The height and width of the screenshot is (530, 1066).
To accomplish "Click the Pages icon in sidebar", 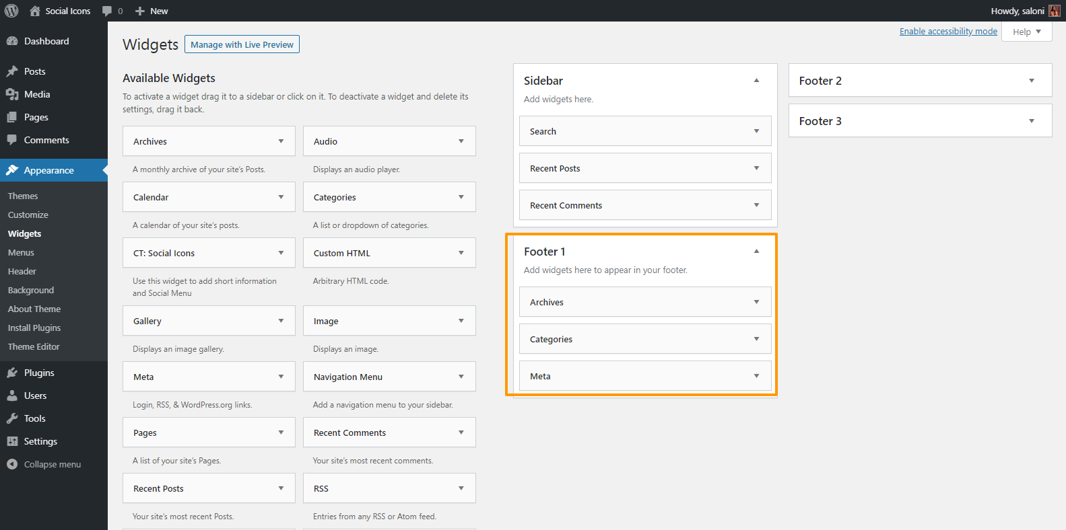I will coord(12,117).
